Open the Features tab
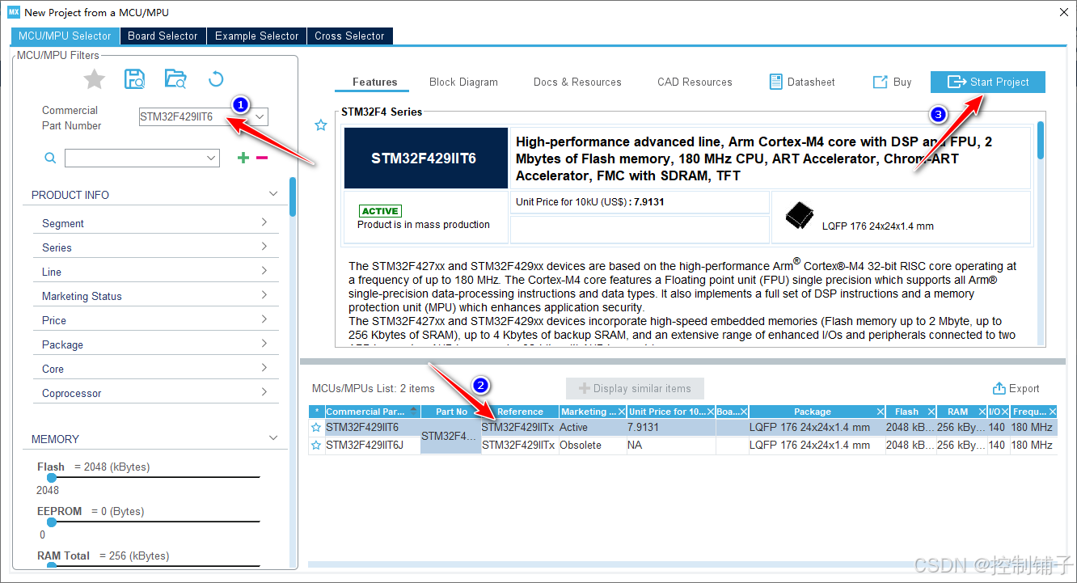 pos(375,82)
